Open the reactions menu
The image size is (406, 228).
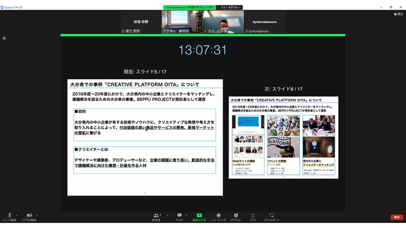point(236,217)
